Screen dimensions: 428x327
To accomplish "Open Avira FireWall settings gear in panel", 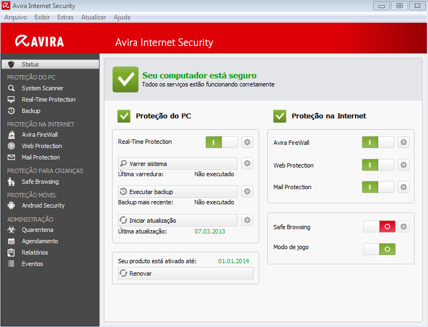I will click(x=404, y=142).
